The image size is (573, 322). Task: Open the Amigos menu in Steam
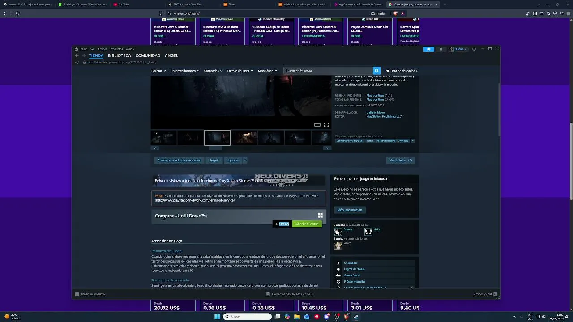coord(103,49)
